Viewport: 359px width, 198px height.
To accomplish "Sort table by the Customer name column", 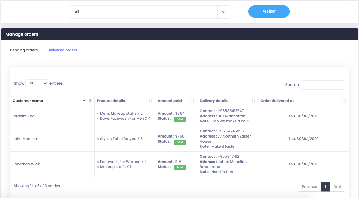I will (28, 101).
